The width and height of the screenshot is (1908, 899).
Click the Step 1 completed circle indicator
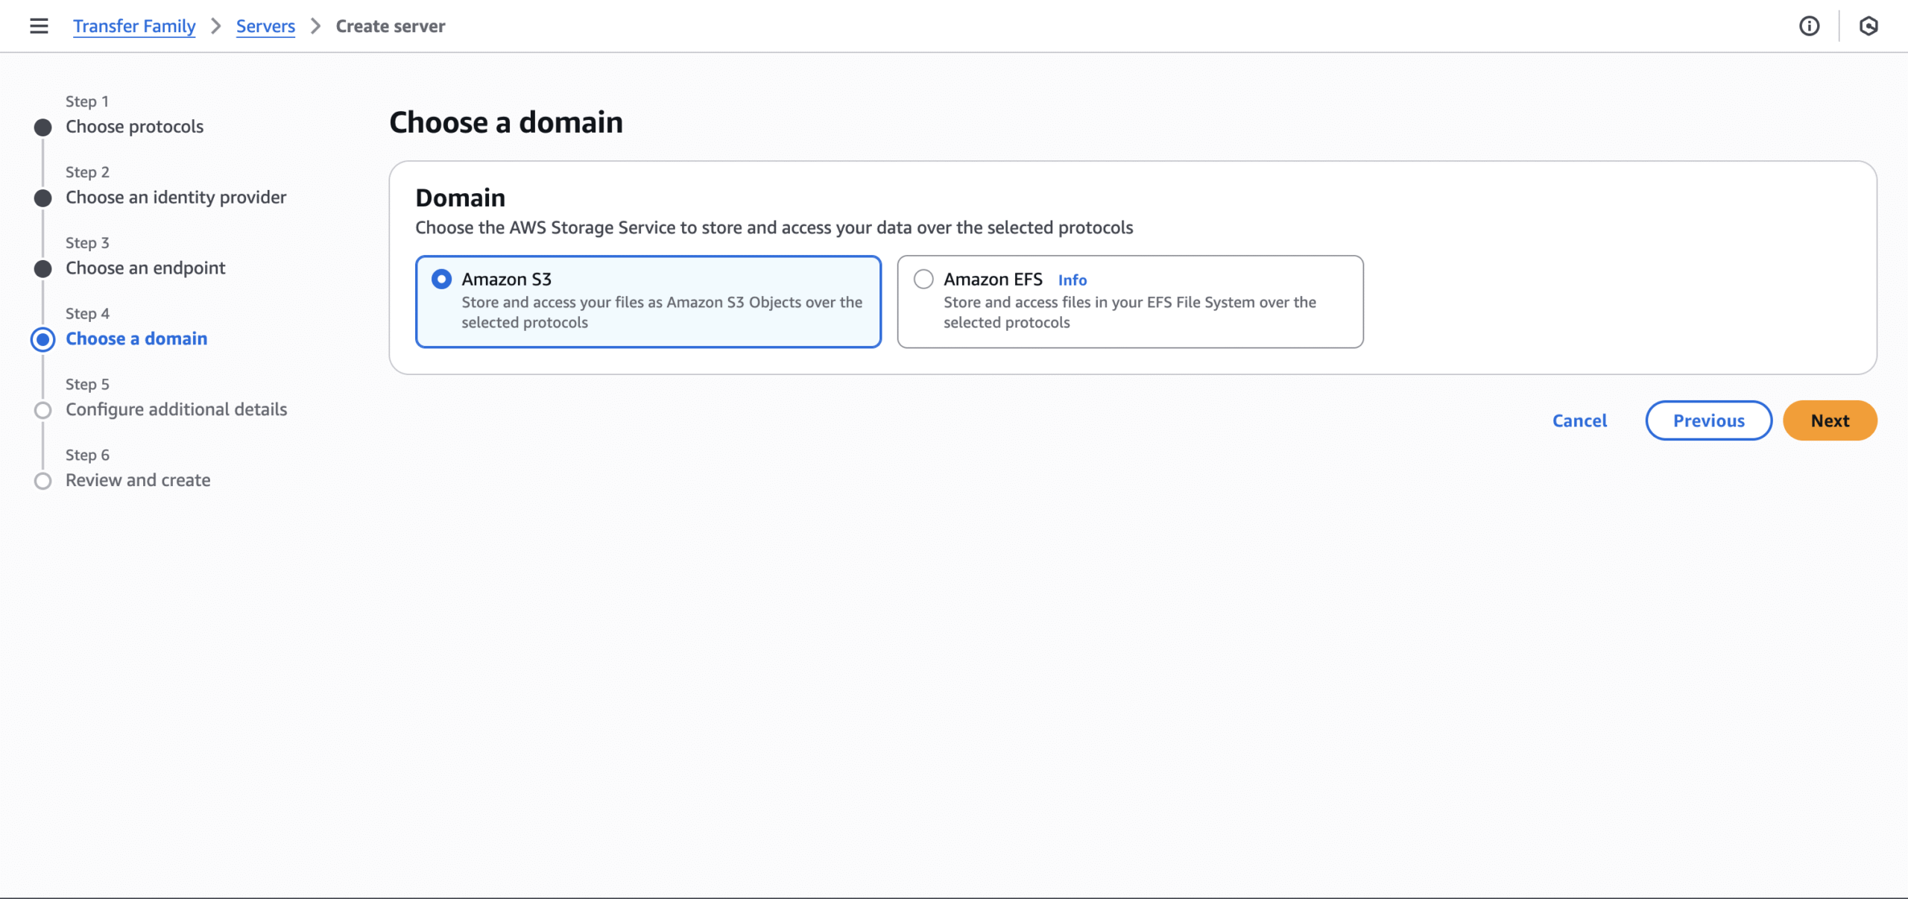tap(43, 127)
